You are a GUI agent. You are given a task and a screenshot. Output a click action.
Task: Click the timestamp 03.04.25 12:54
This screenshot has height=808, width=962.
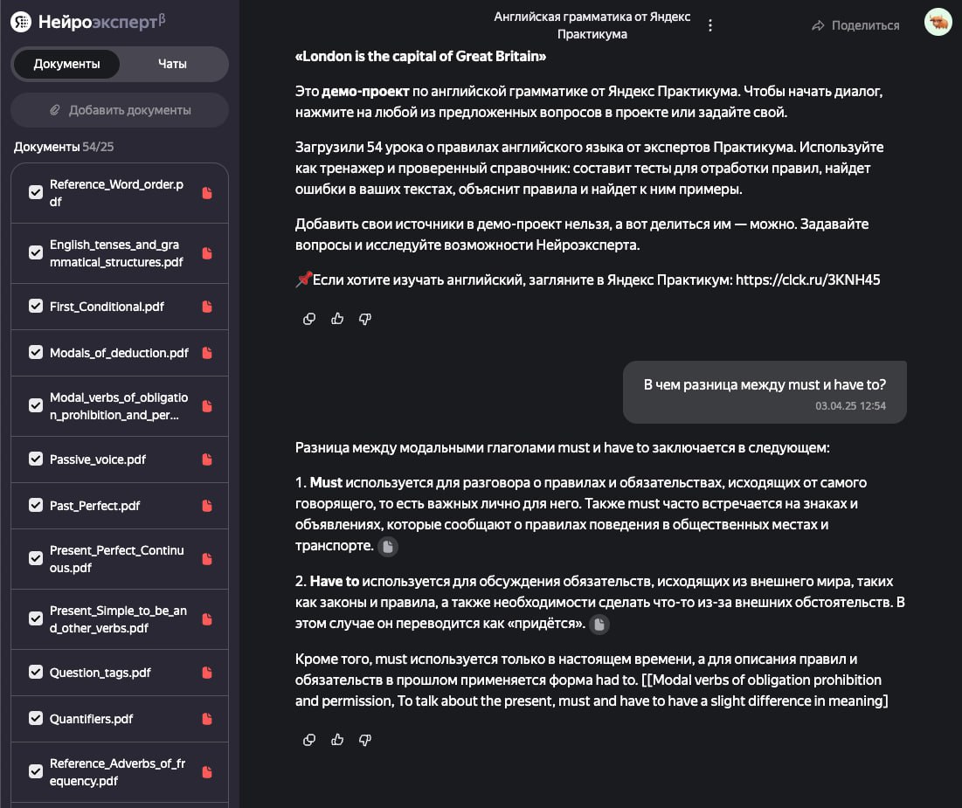point(850,405)
